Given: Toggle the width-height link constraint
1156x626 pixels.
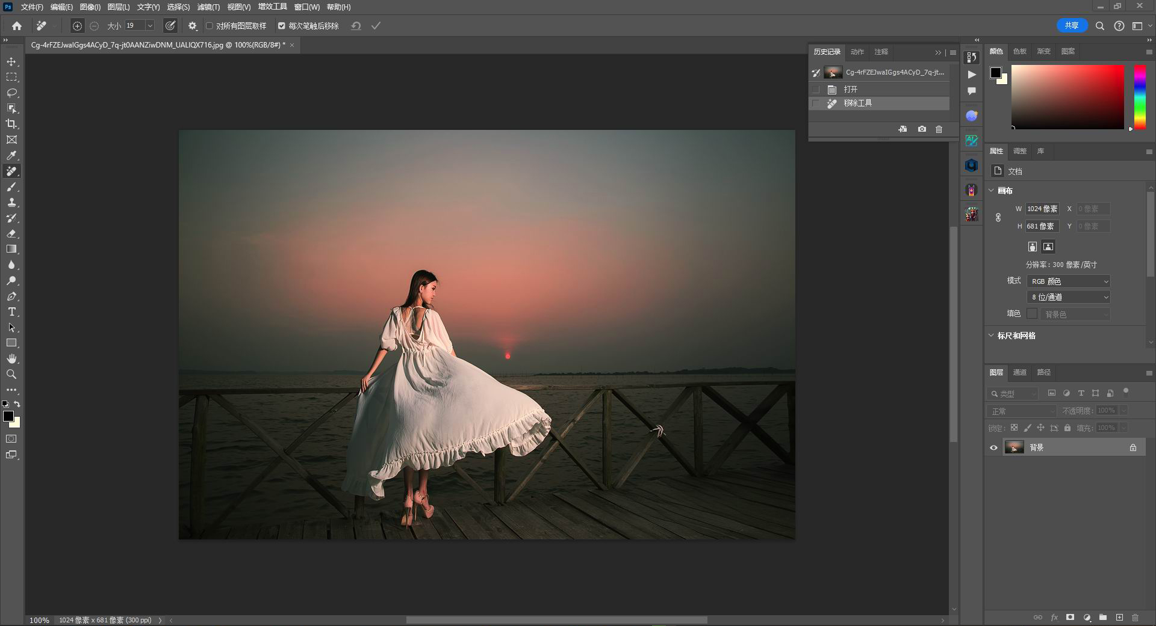Looking at the screenshot, I should [998, 218].
